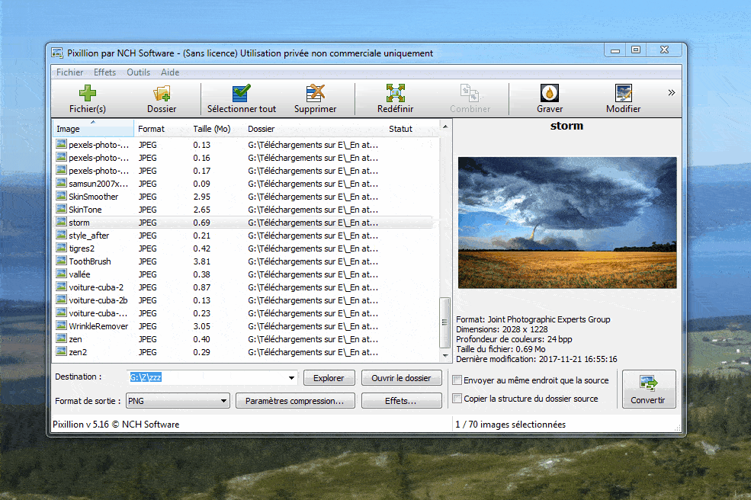Click the Pixillion v 5.16 status text
Viewport: 751px width, 500px height.
click(x=116, y=425)
